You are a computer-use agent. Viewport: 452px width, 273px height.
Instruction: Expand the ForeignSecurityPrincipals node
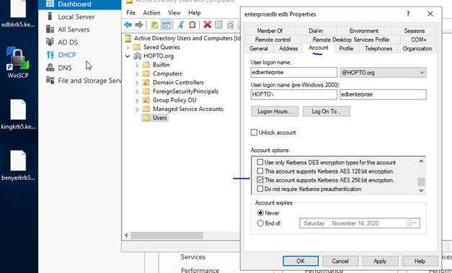(x=137, y=92)
